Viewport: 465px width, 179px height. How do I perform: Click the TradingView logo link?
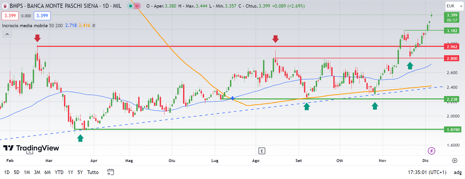click(31, 148)
